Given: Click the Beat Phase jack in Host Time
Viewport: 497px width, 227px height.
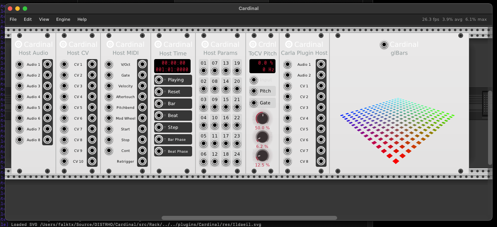Looking at the screenshot, I should [x=159, y=151].
